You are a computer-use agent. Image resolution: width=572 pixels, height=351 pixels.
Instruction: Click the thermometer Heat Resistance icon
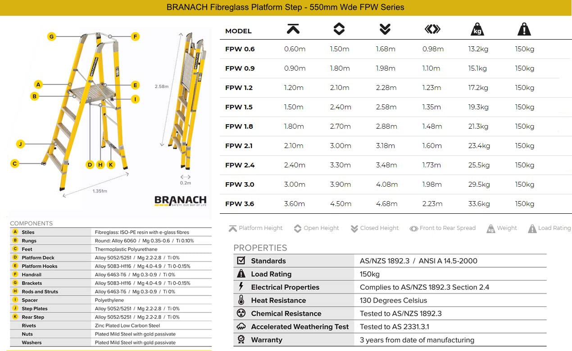(241, 300)
